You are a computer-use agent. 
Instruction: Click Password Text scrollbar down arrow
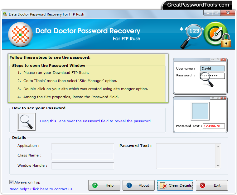pyautogui.click(x=218, y=166)
